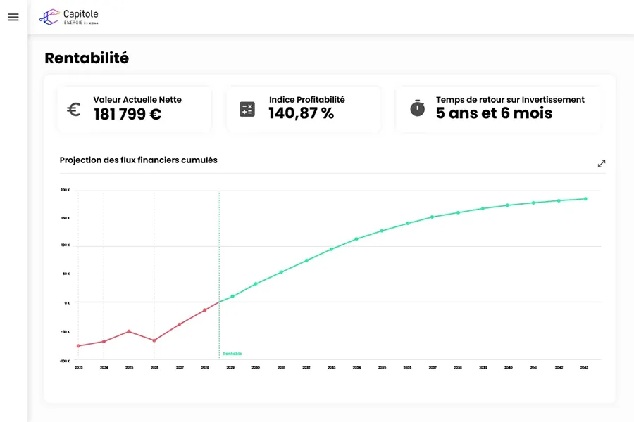Click the 2026 red data point

click(154, 340)
